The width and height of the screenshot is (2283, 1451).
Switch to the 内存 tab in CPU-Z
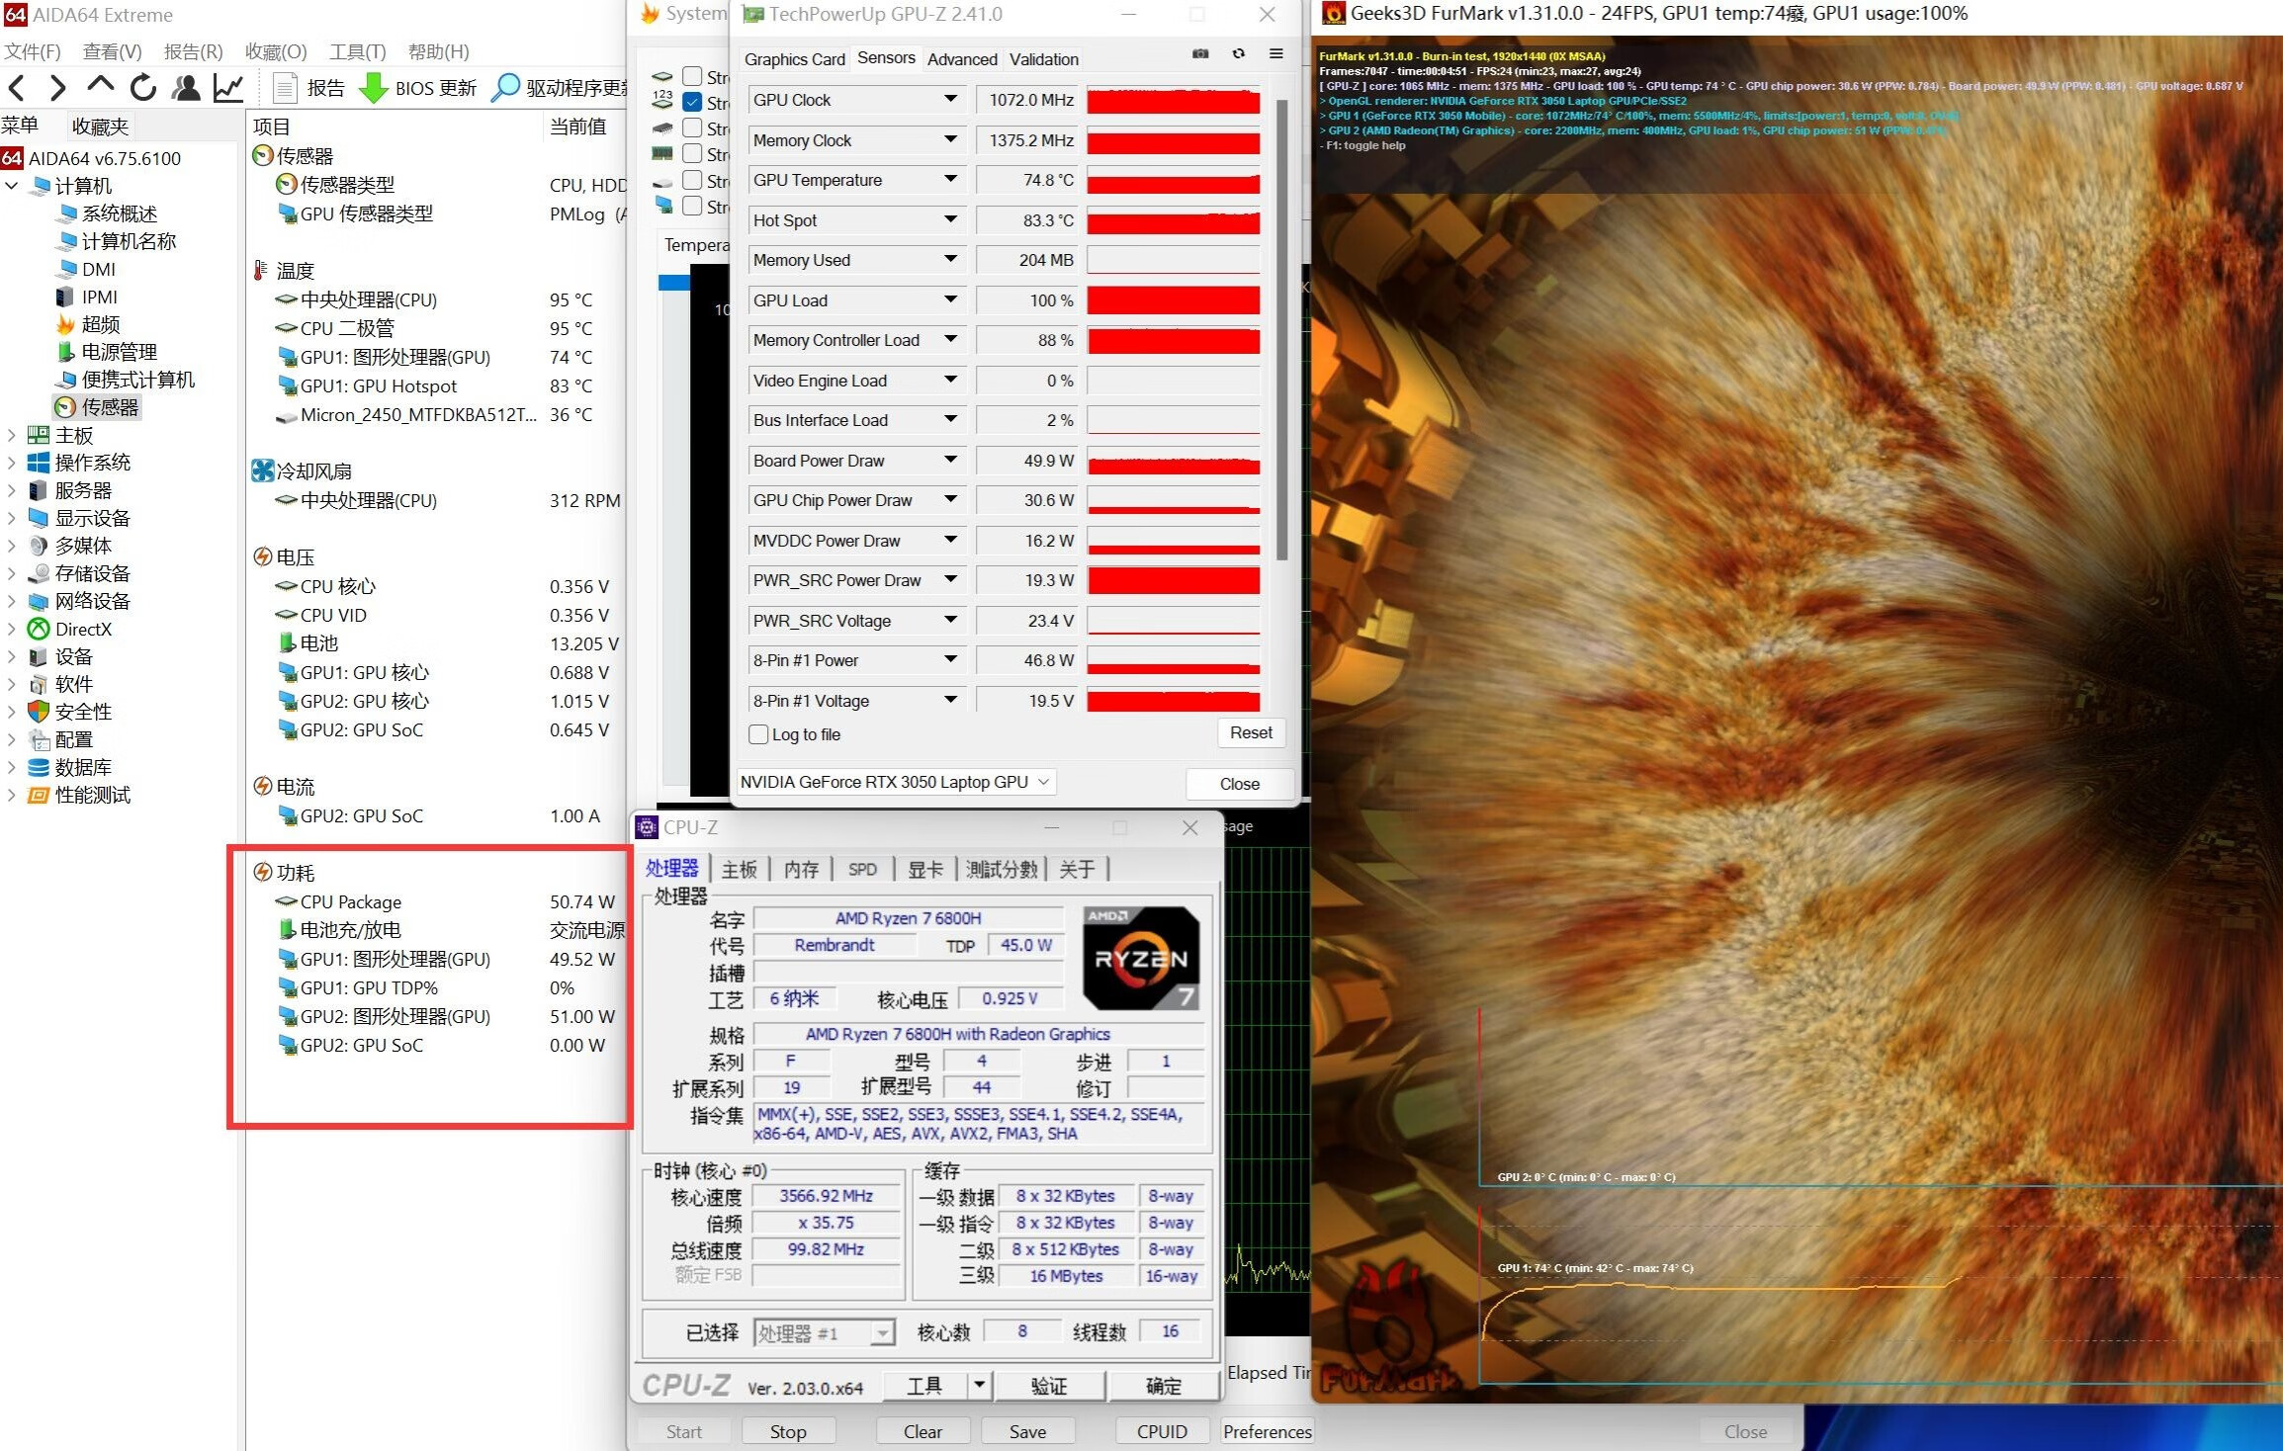point(801,868)
